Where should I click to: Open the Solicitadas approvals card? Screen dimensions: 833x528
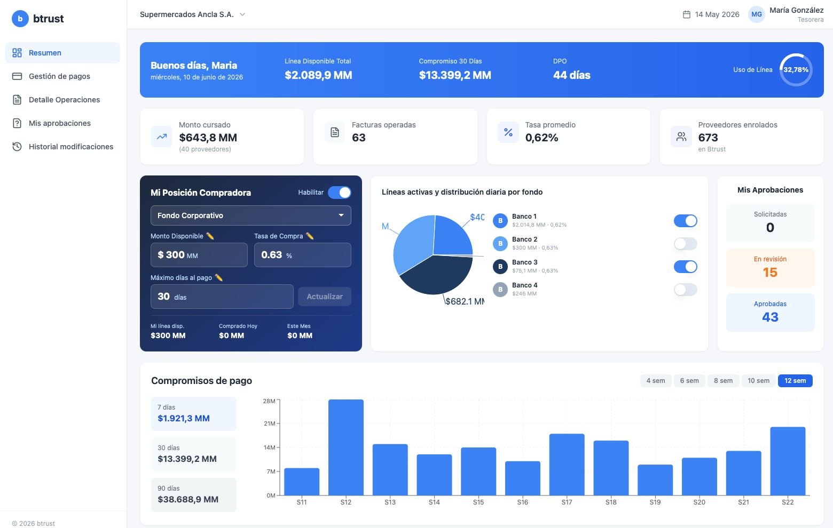click(770, 222)
